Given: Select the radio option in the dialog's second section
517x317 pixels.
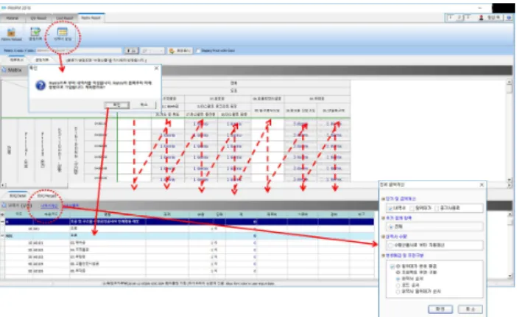Looking at the screenshot, I should (x=391, y=226).
